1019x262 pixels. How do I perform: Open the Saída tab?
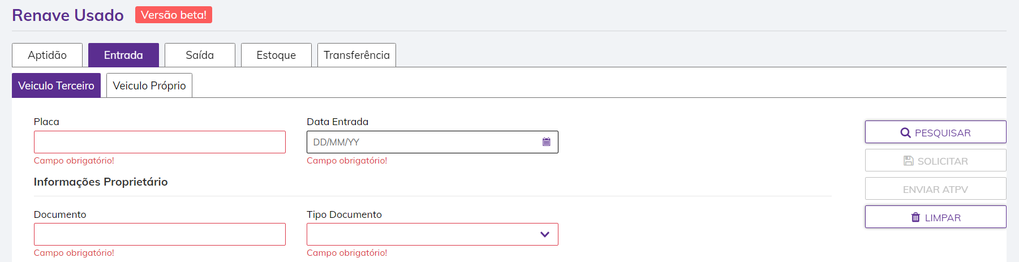(x=200, y=55)
